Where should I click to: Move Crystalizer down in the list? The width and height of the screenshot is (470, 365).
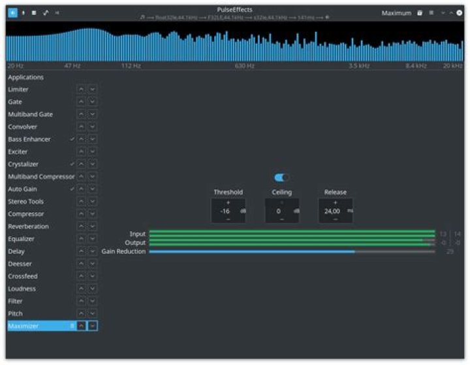(x=93, y=164)
